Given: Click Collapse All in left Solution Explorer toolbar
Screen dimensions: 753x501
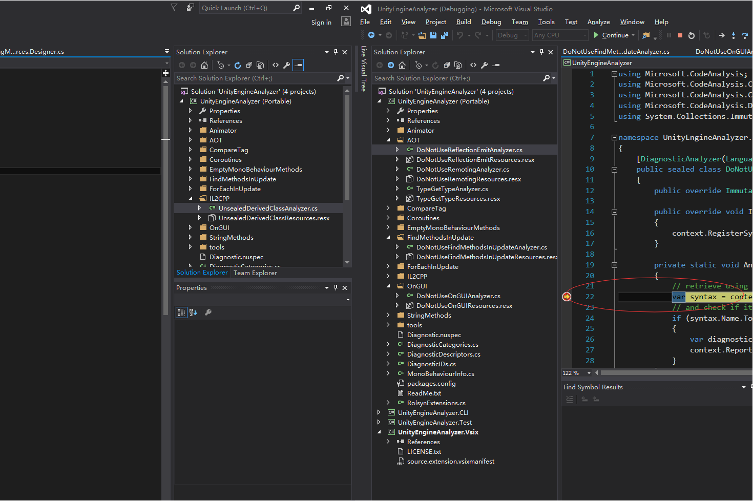Looking at the screenshot, I should pyautogui.click(x=249, y=65).
